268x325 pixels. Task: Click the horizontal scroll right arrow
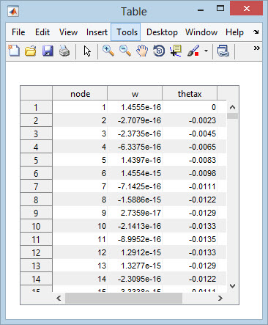coord(220,298)
